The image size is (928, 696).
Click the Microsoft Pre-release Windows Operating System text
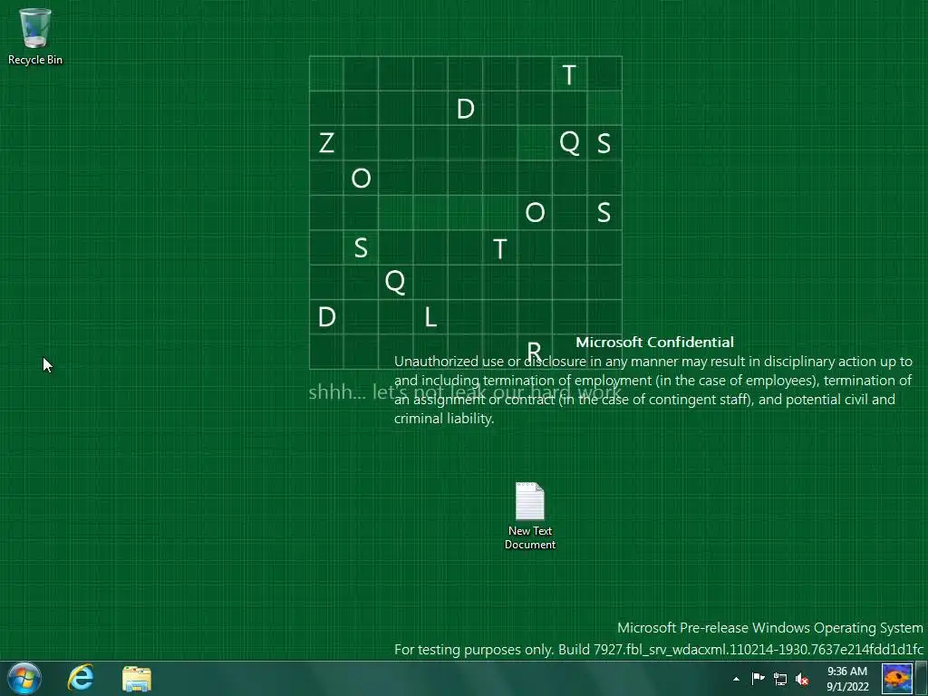coord(770,627)
